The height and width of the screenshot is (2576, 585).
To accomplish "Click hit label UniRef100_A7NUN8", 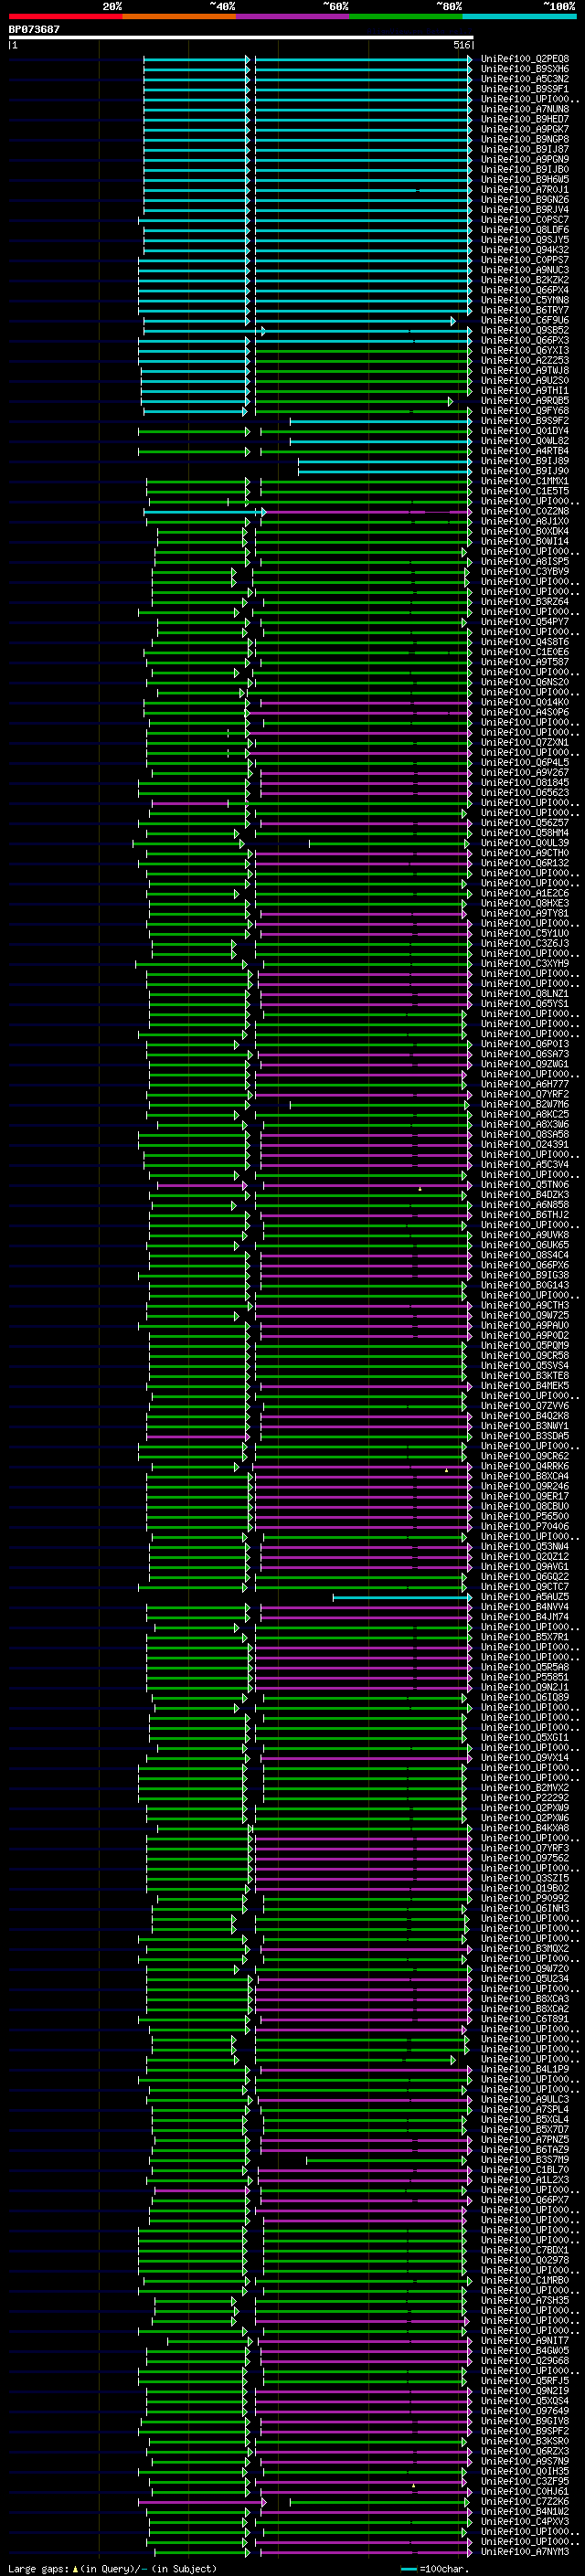I will tap(525, 109).
